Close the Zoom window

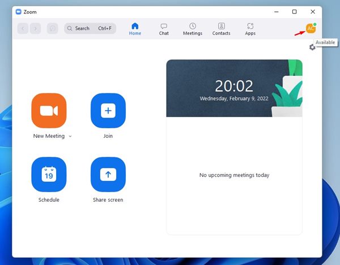point(313,12)
